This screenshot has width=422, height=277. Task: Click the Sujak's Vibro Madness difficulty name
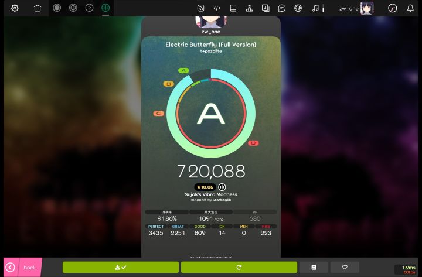pyautogui.click(x=211, y=194)
